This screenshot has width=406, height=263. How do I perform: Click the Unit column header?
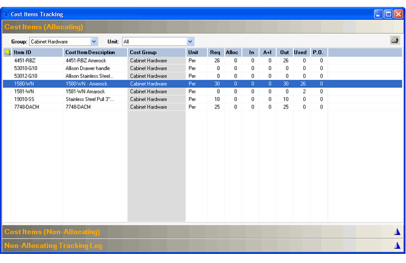196,52
